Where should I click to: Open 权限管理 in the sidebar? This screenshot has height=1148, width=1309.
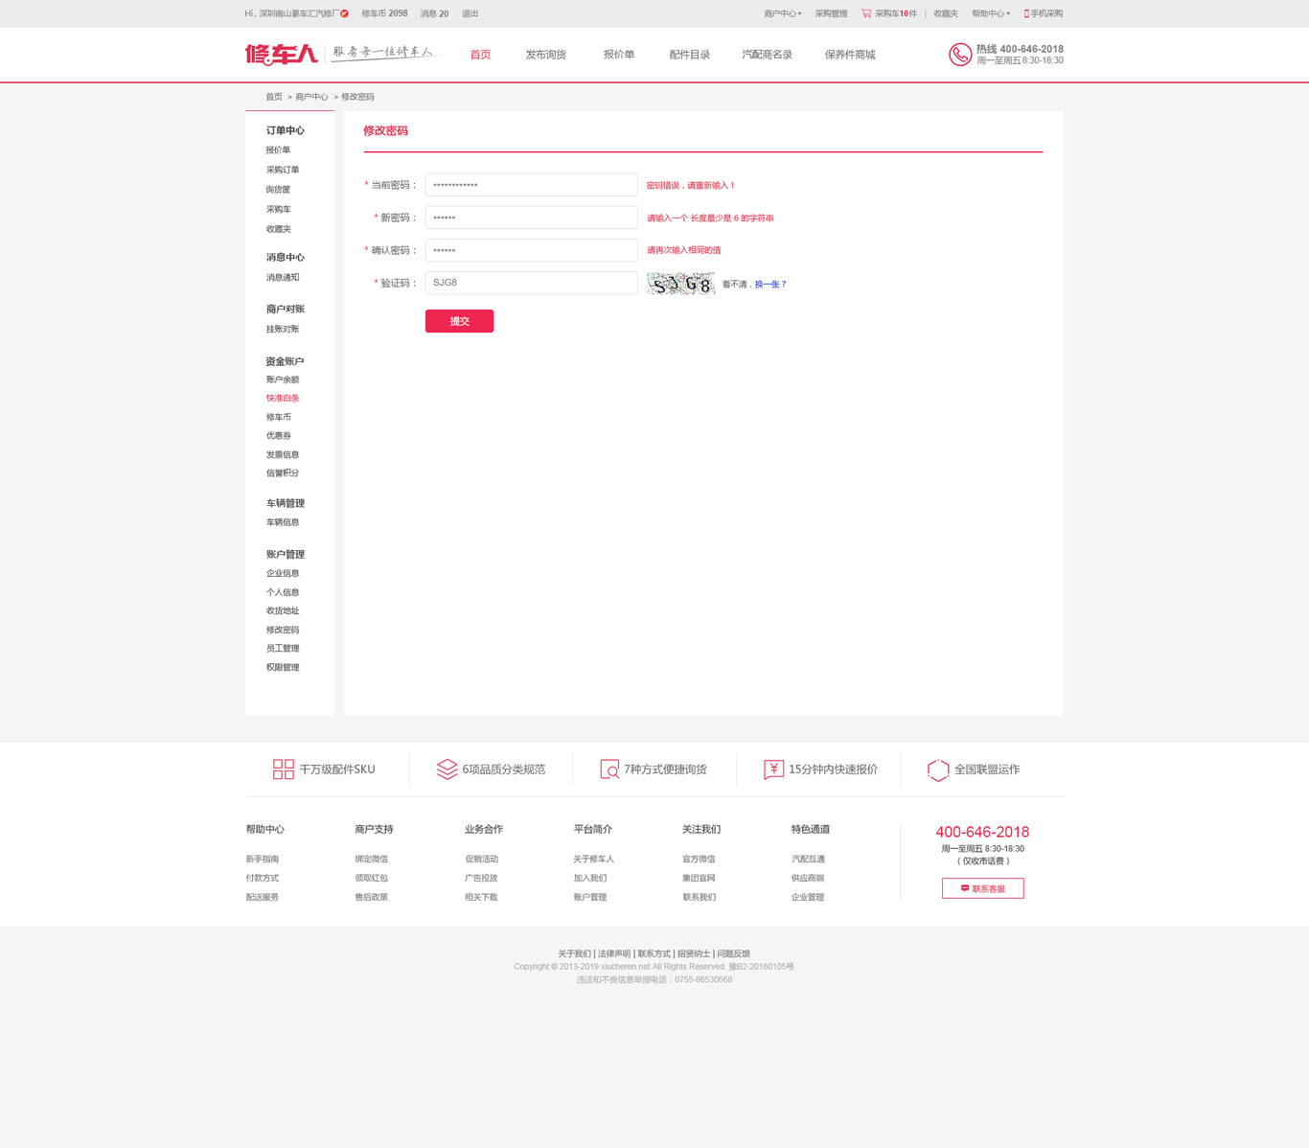tap(283, 668)
